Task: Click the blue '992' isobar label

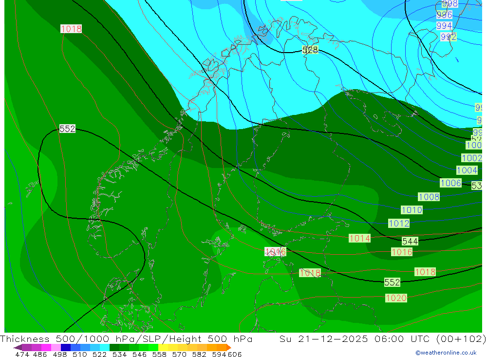Action: 449,38
